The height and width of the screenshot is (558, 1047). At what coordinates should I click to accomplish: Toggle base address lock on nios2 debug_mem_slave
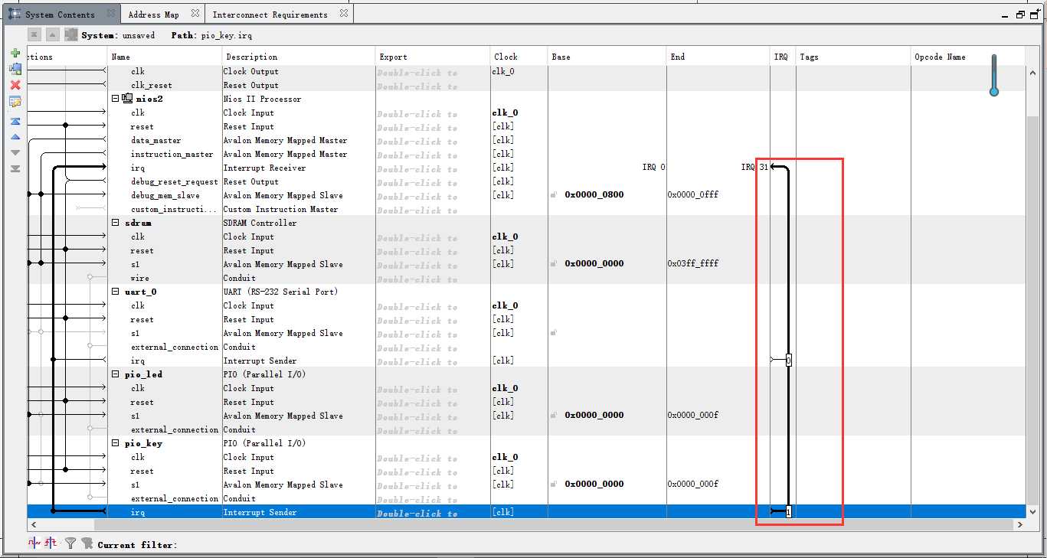point(554,194)
